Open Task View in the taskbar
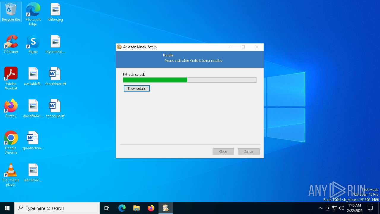Screen dimensions: 380x214 coord(107,208)
